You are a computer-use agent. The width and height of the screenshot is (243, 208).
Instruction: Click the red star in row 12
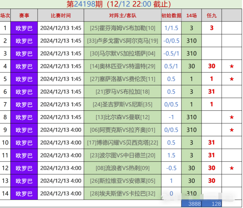coord(232,168)
